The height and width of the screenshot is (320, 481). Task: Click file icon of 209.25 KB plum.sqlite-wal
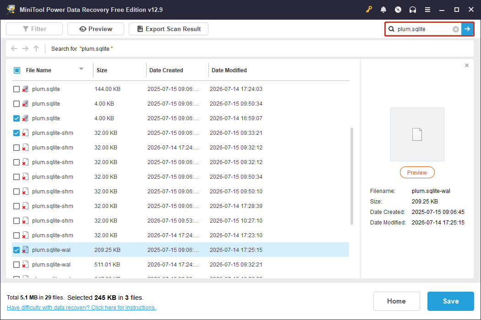pyautogui.click(x=26, y=250)
